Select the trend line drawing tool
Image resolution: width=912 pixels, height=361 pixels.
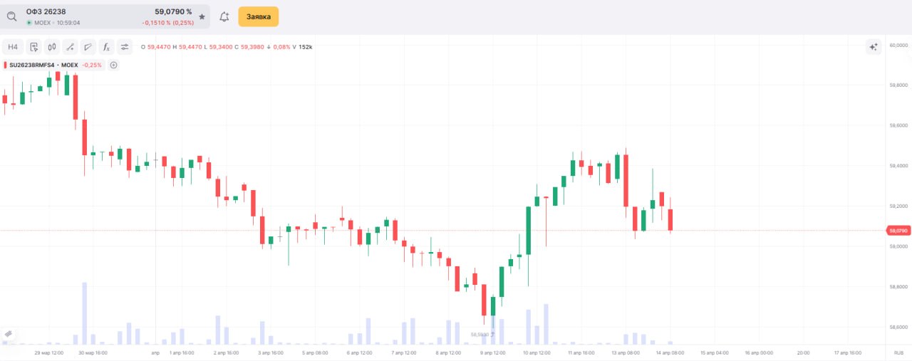tap(70, 47)
